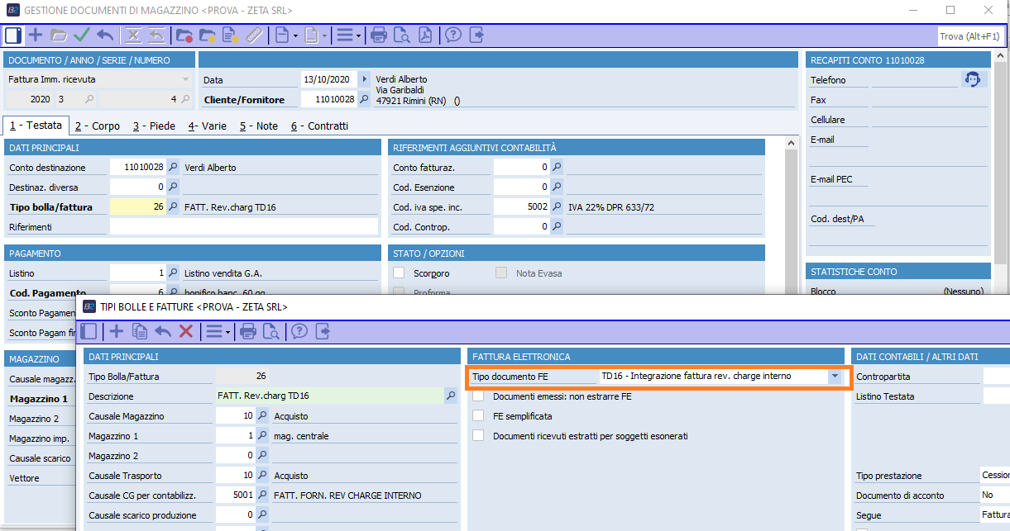Screen dimensions: 1010x531
Task: Click the print preview icon in main toolbar
Action: coord(402,35)
